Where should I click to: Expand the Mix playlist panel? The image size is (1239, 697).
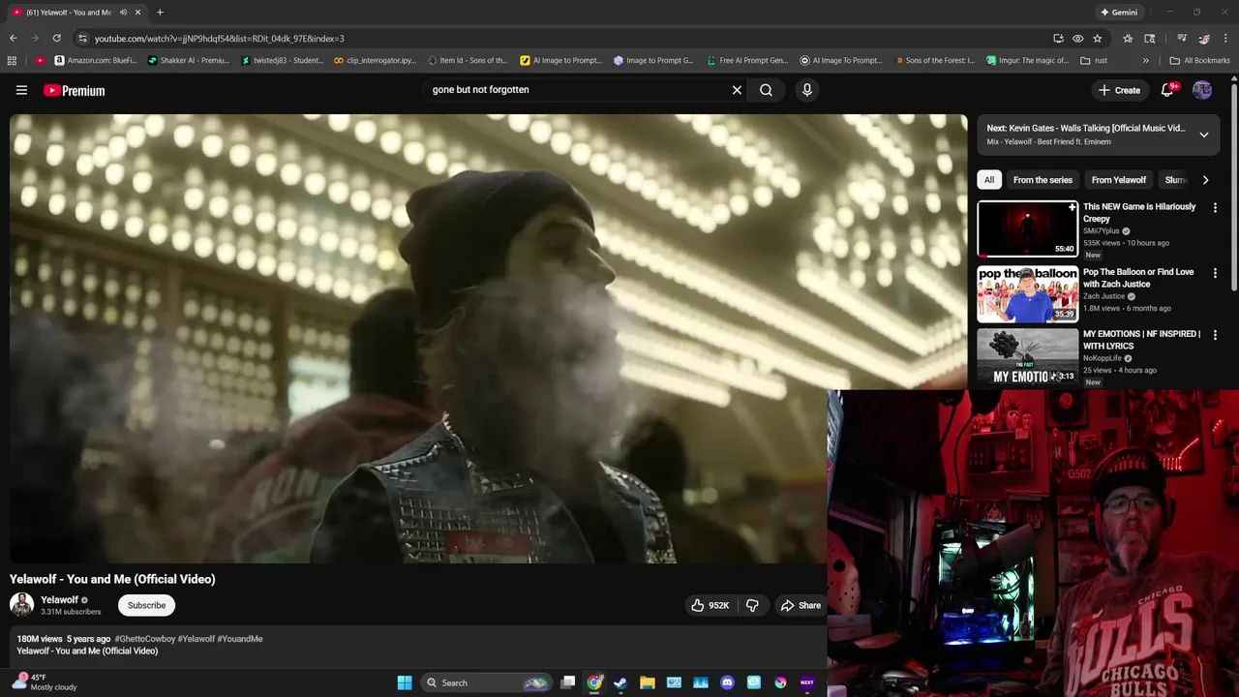[x=1204, y=135]
